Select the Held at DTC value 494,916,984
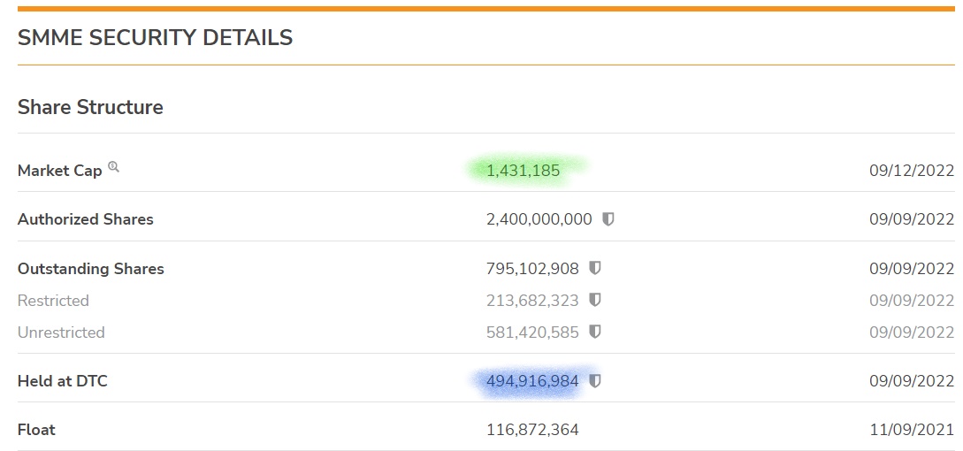Viewport: 963px width, 451px height. point(532,381)
